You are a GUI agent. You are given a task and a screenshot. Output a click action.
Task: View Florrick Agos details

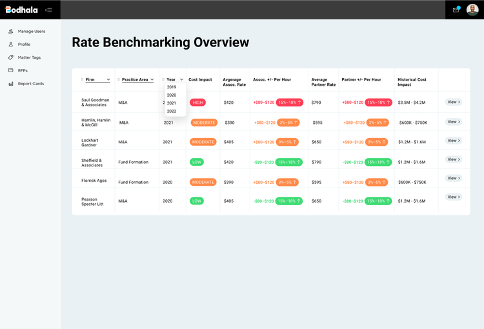[x=454, y=178]
